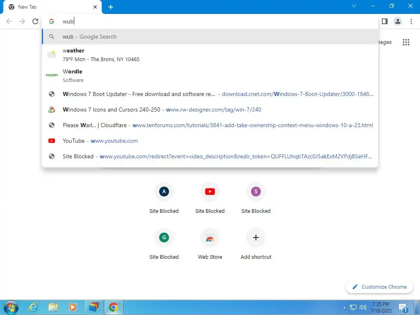Click the Wordle thumbnail icon
Image resolution: width=420 pixels, height=315 pixels.
coord(52,75)
